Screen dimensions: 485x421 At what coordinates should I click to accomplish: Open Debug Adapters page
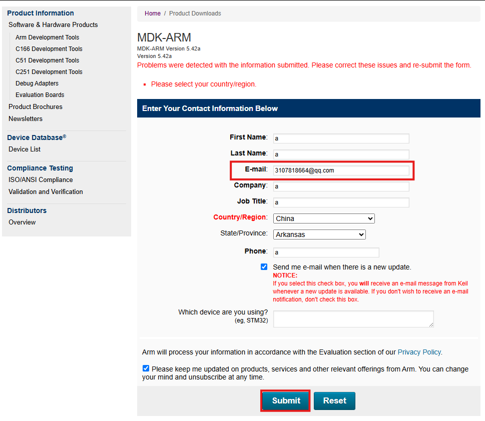(x=37, y=83)
